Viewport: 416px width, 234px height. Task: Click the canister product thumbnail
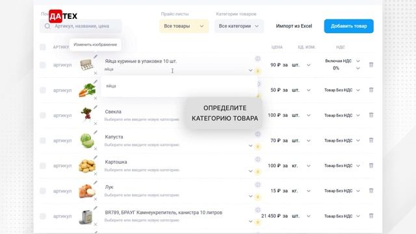point(86,216)
